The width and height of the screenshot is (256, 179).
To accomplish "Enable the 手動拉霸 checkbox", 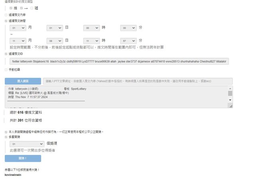I will [x=6, y=70].
